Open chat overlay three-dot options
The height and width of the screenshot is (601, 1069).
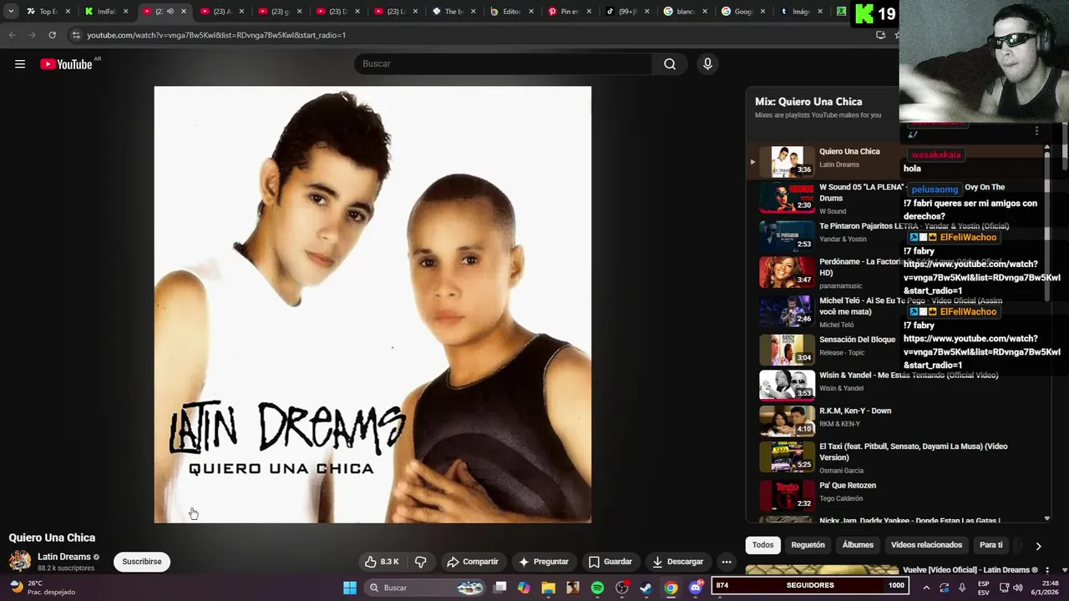(x=1036, y=131)
